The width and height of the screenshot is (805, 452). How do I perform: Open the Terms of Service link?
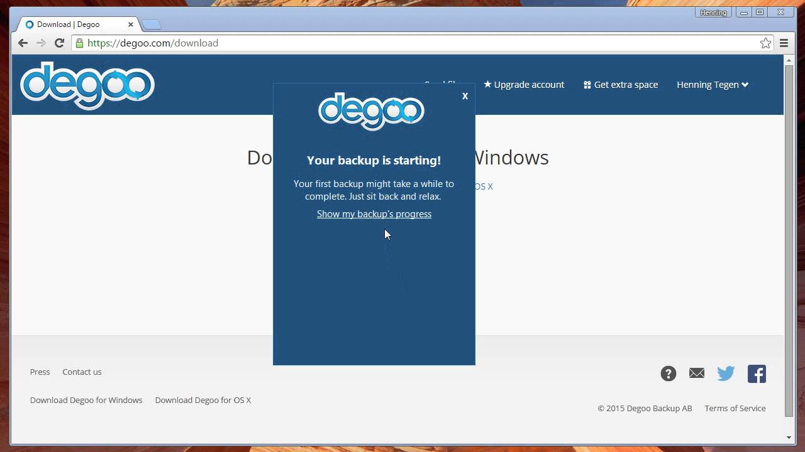[x=735, y=408]
